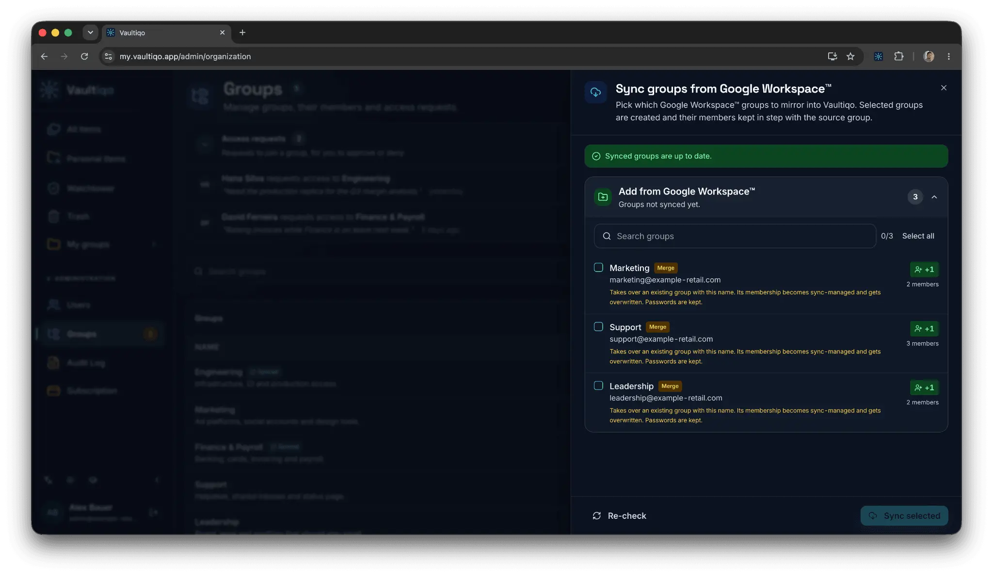Bookmark this page with the star icon
The width and height of the screenshot is (993, 576).
pos(850,56)
